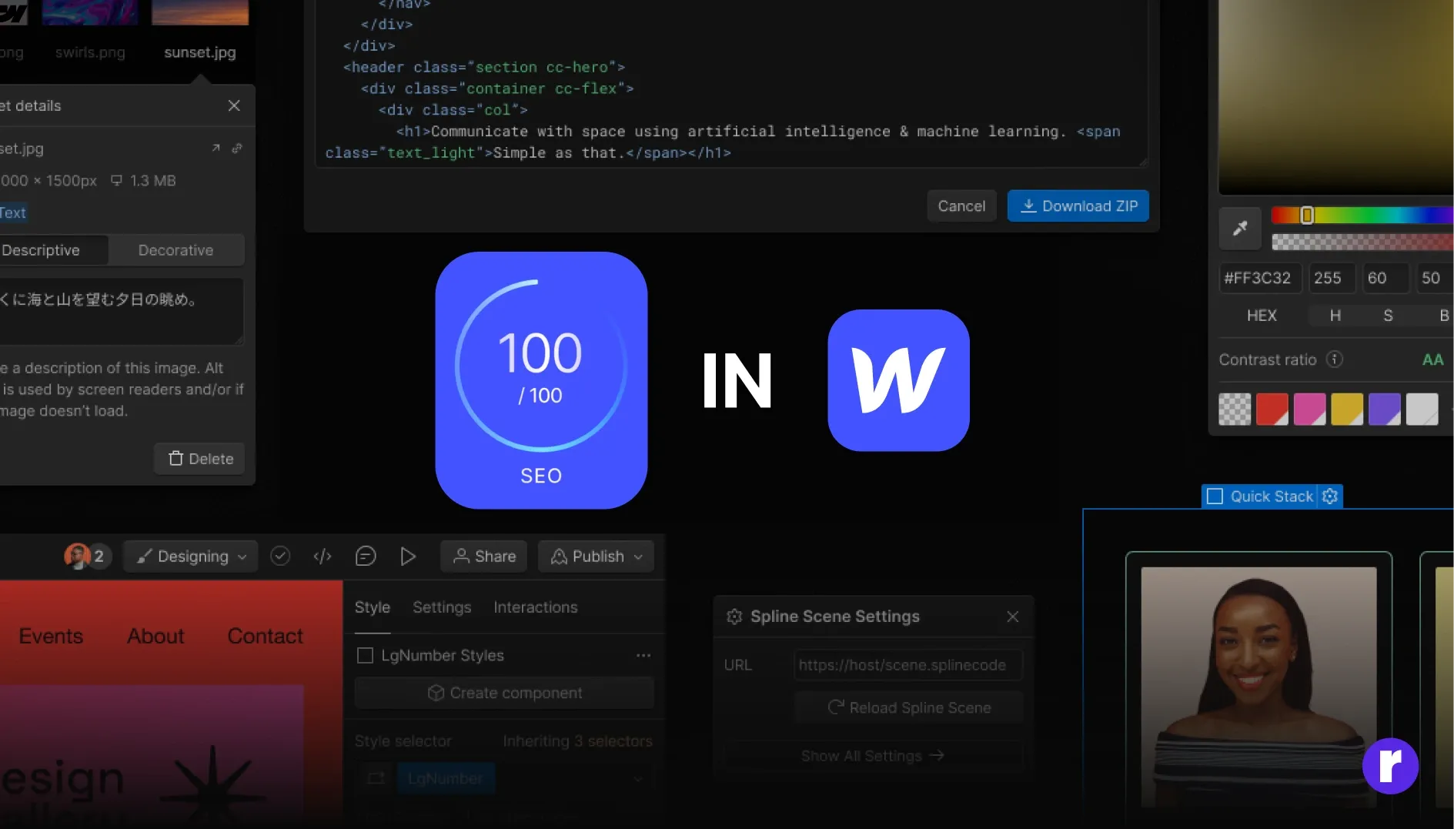
Task: Click the HTML export code area
Action: [731, 82]
